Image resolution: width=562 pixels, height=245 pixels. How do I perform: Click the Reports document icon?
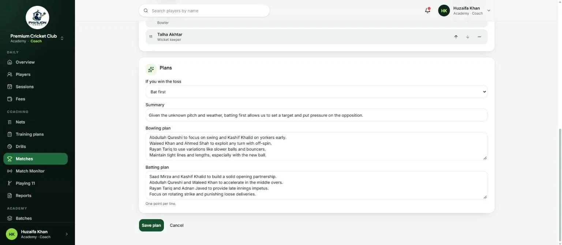point(10,195)
